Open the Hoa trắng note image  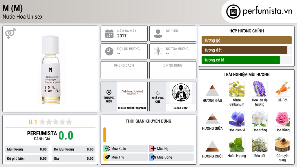tap(260, 119)
